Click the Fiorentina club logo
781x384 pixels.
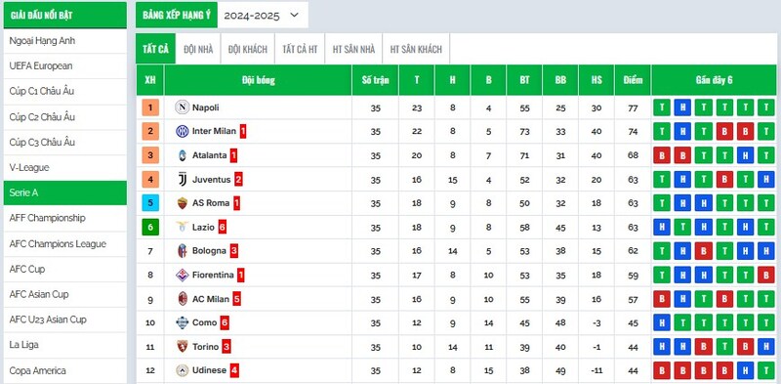point(183,275)
